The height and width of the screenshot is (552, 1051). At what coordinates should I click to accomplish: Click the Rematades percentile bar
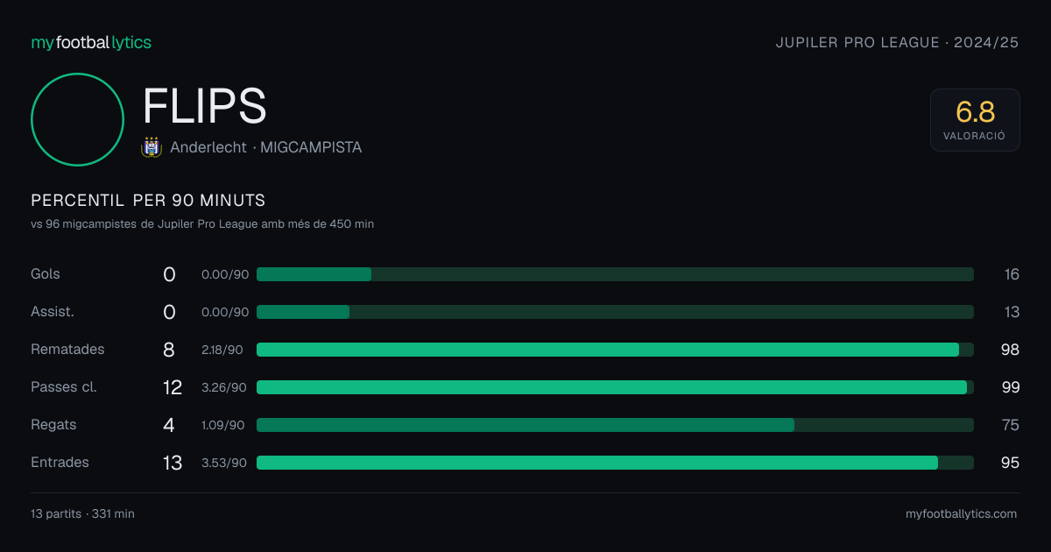tap(615, 350)
